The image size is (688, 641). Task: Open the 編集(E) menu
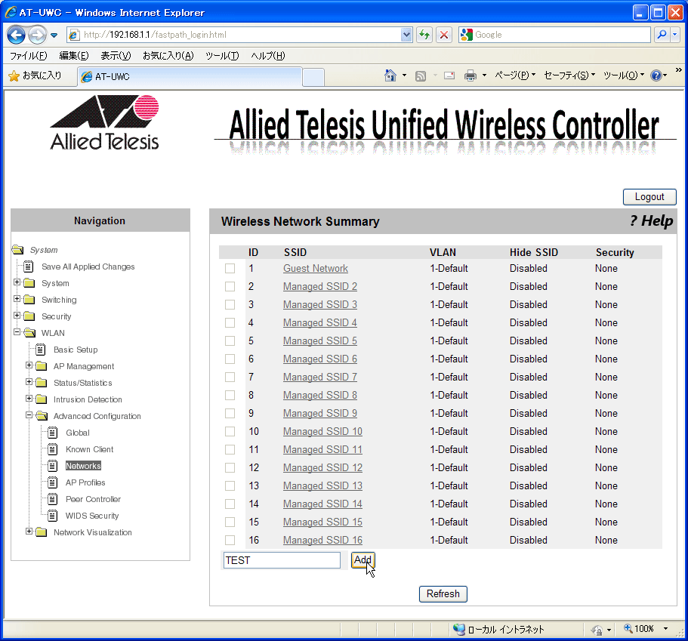74,56
